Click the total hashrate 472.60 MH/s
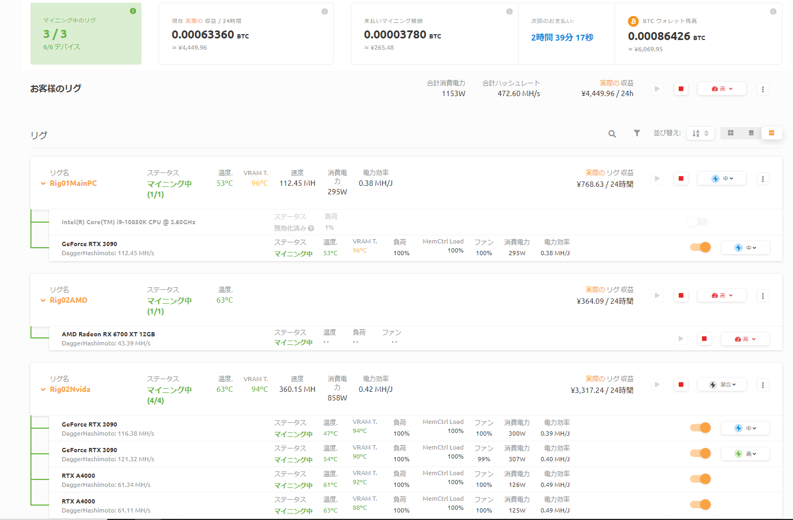 pos(519,93)
